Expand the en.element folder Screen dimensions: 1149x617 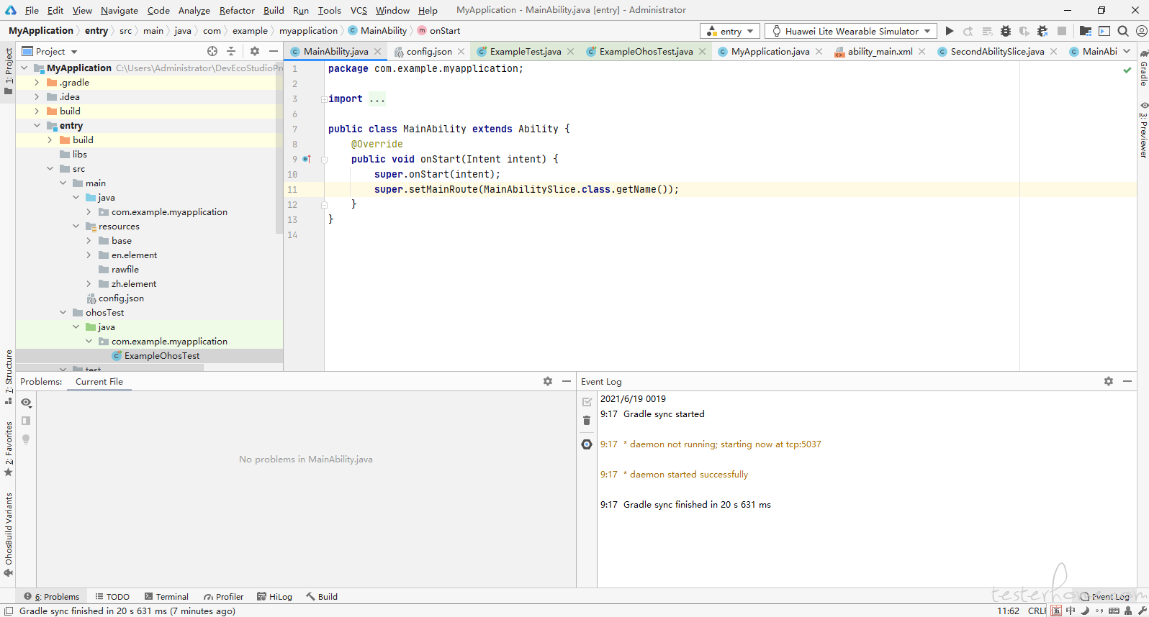89,255
